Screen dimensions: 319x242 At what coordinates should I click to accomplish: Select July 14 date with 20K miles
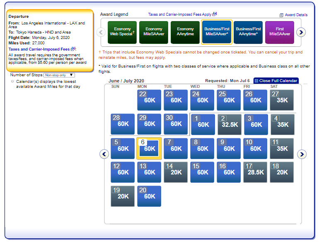[x=176, y=172]
